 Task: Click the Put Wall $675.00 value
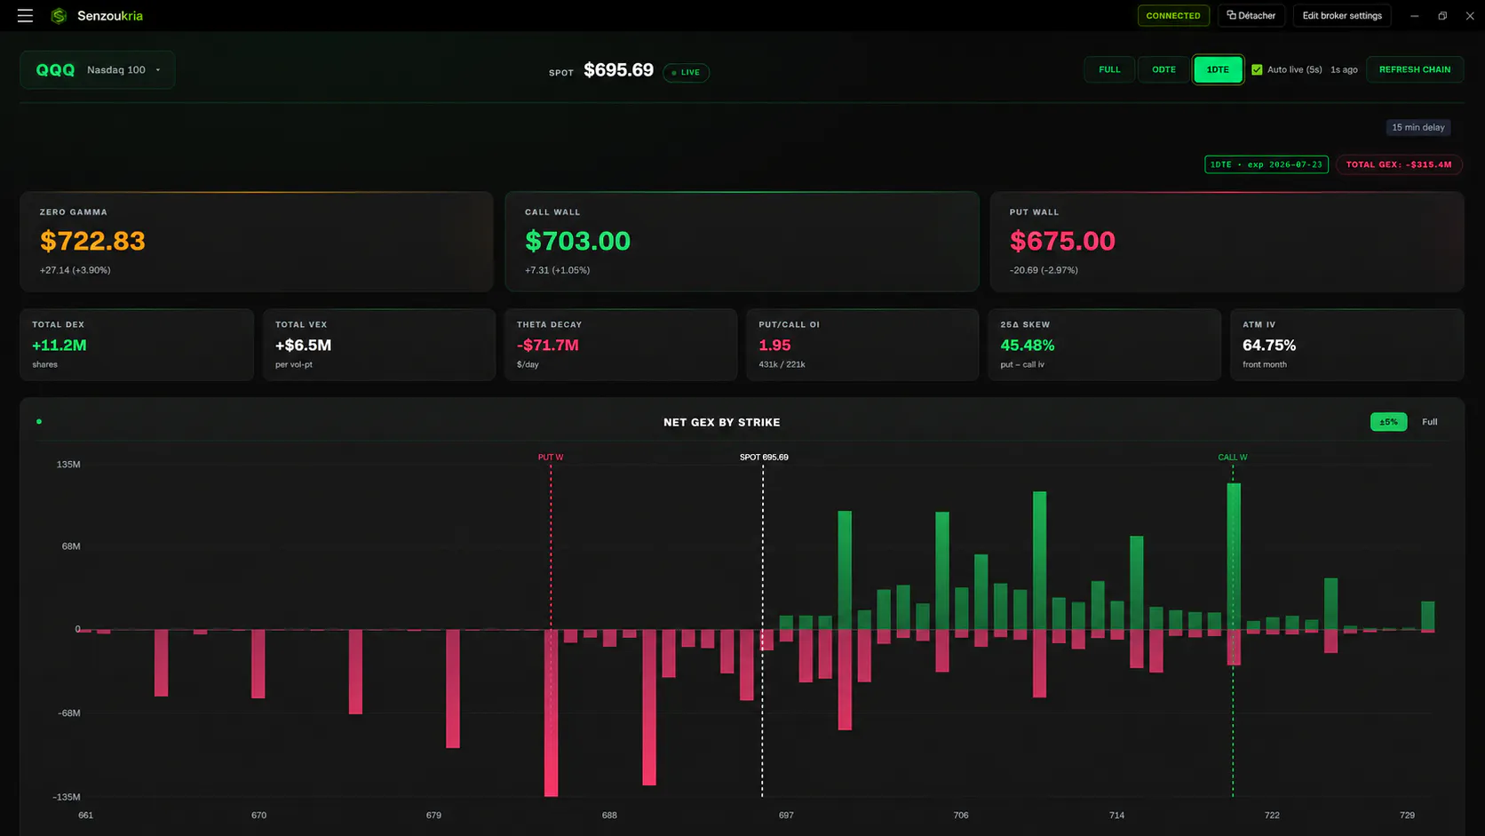(x=1062, y=241)
